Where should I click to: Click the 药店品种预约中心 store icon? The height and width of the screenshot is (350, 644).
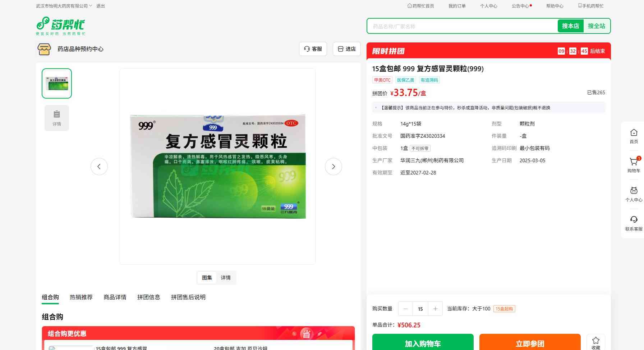click(44, 49)
